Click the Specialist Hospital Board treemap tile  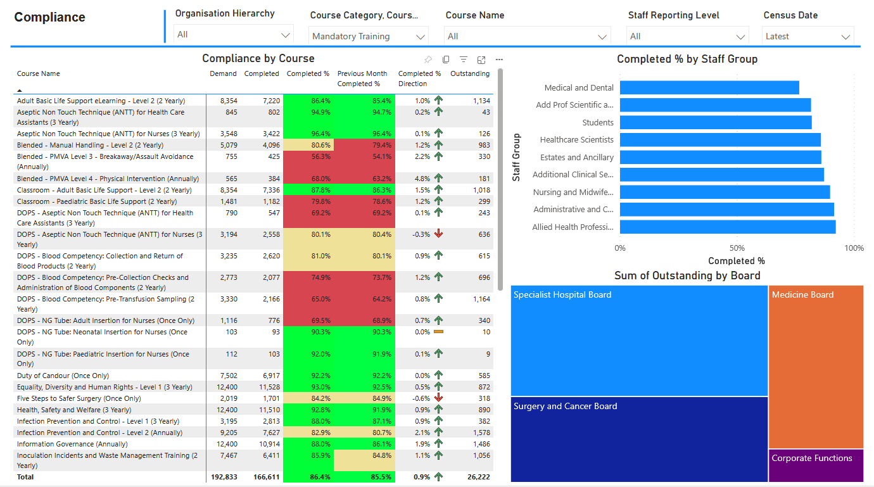click(639, 341)
